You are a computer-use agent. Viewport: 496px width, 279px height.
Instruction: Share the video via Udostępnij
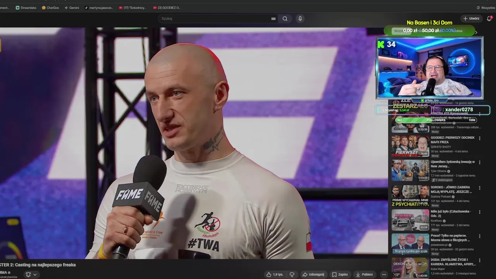[x=313, y=274]
